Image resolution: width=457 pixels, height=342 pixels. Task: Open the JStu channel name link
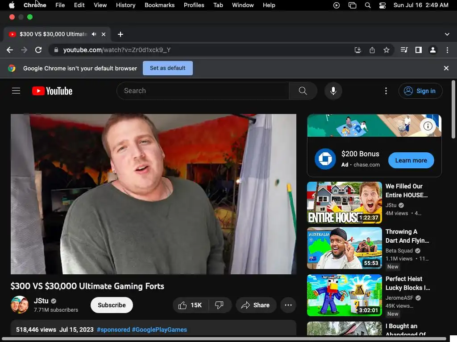pyautogui.click(x=41, y=301)
